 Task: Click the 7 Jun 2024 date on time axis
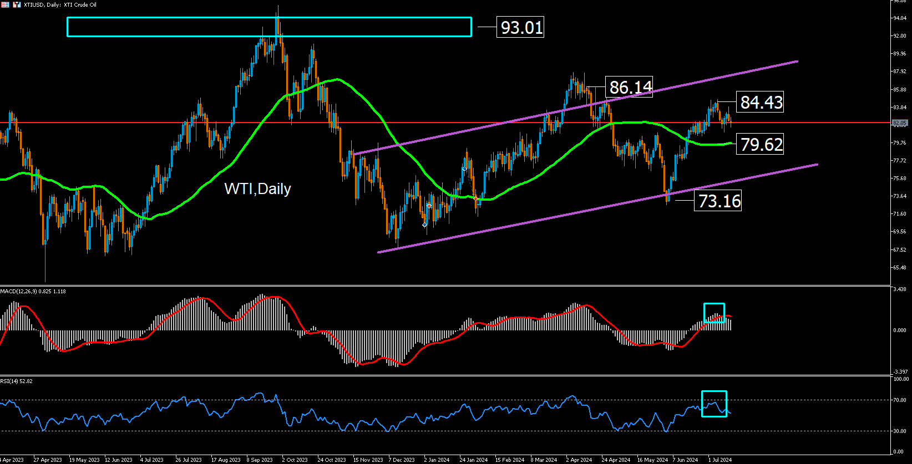click(685, 460)
